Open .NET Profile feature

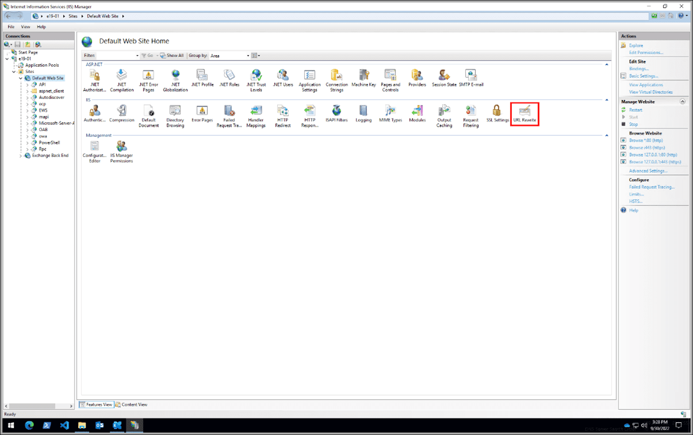(x=202, y=78)
